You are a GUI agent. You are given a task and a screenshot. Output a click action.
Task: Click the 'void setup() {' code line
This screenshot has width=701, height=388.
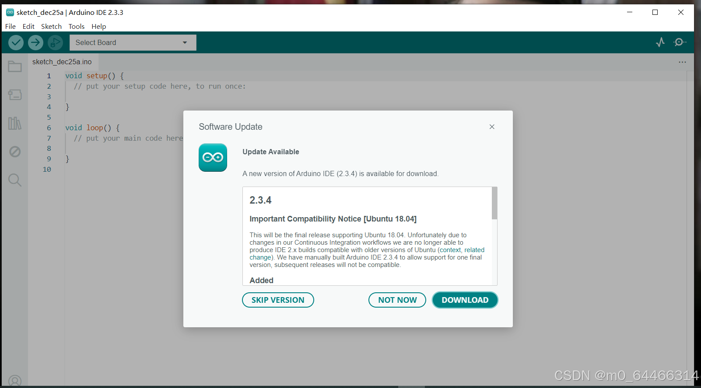click(95, 76)
